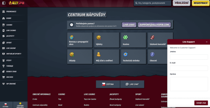
Task: Toggle the sidebar collapse icon
Action: pyautogui.click(x=4, y=3)
